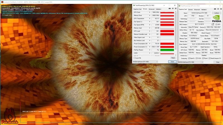Open the Video Engine Load dropdown
This screenshot has width=223, height=125.
coord(150,37)
